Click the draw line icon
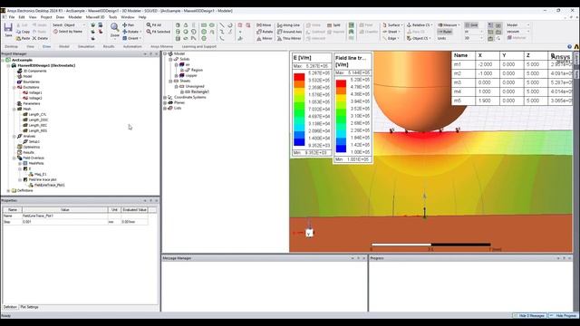 [x=221, y=25]
